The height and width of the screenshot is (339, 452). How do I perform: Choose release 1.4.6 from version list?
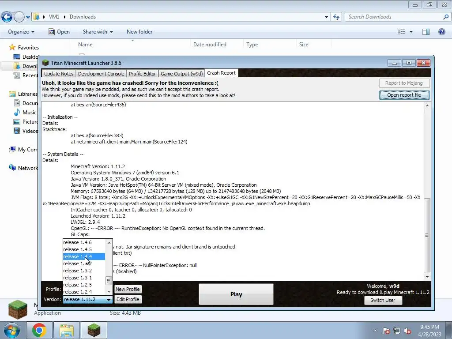click(84, 242)
